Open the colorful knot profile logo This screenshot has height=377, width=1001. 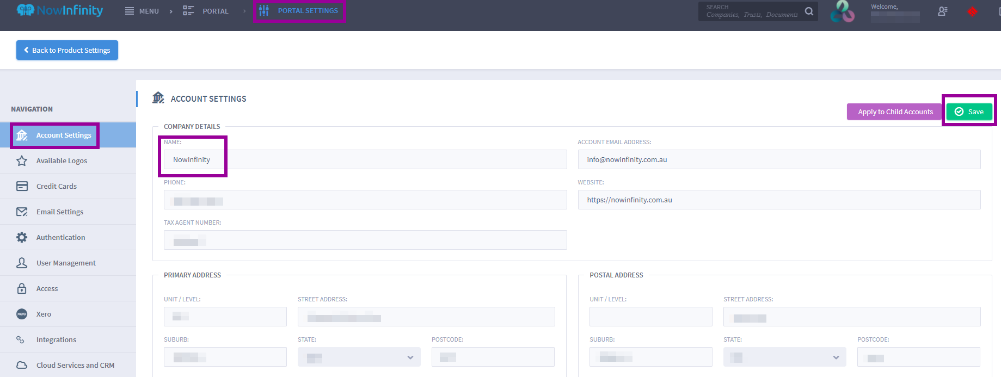[842, 11]
